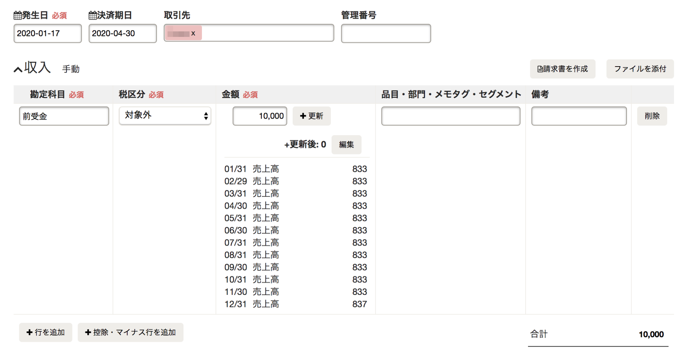Focus the 決済期日 date field 2020-04-30
689x358 pixels.
coord(123,33)
